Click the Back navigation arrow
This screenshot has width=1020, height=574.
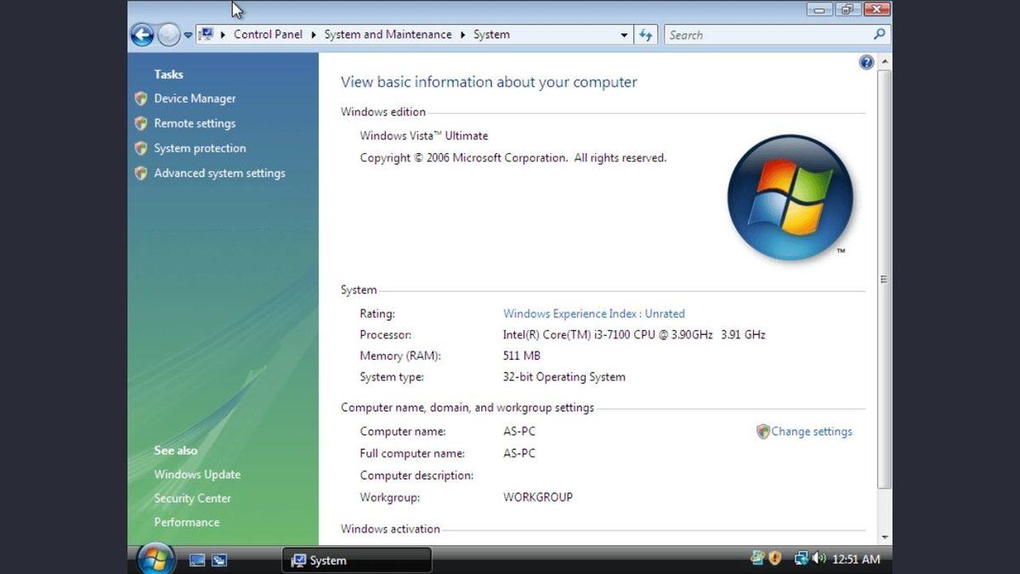pos(142,35)
